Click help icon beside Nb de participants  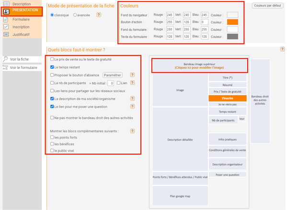[132, 83]
